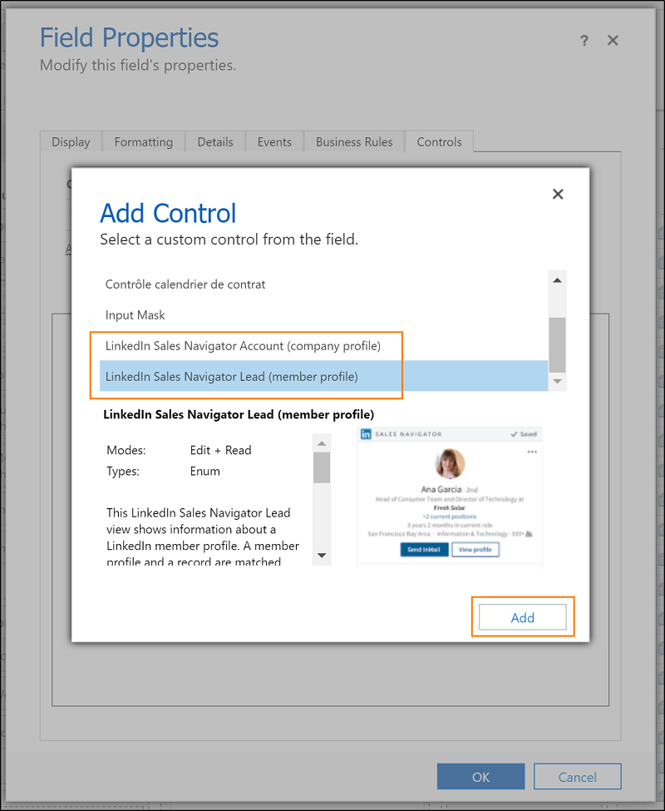
Task: Open the Details tab
Action: click(215, 141)
